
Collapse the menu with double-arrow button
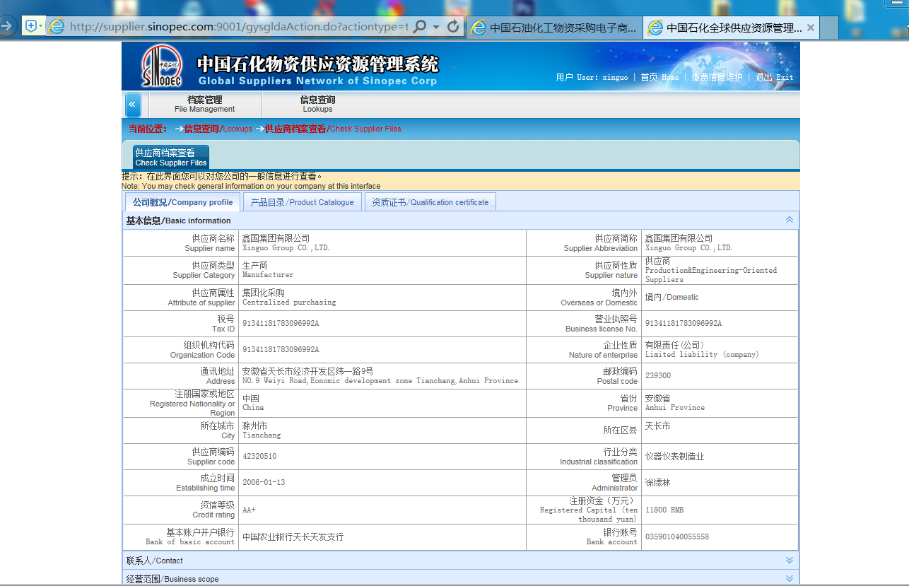(133, 105)
